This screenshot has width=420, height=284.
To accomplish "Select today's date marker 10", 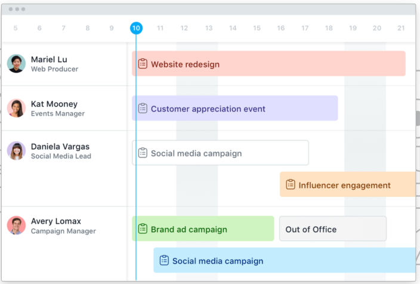I will click(x=136, y=28).
